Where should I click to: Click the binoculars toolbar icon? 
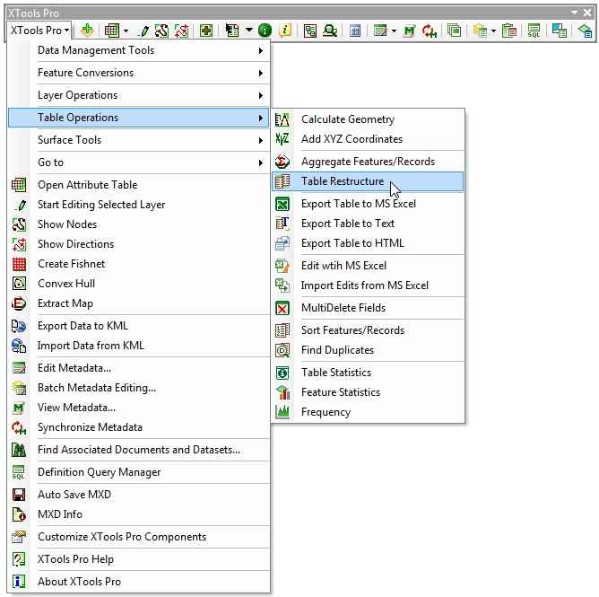tap(330, 31)
